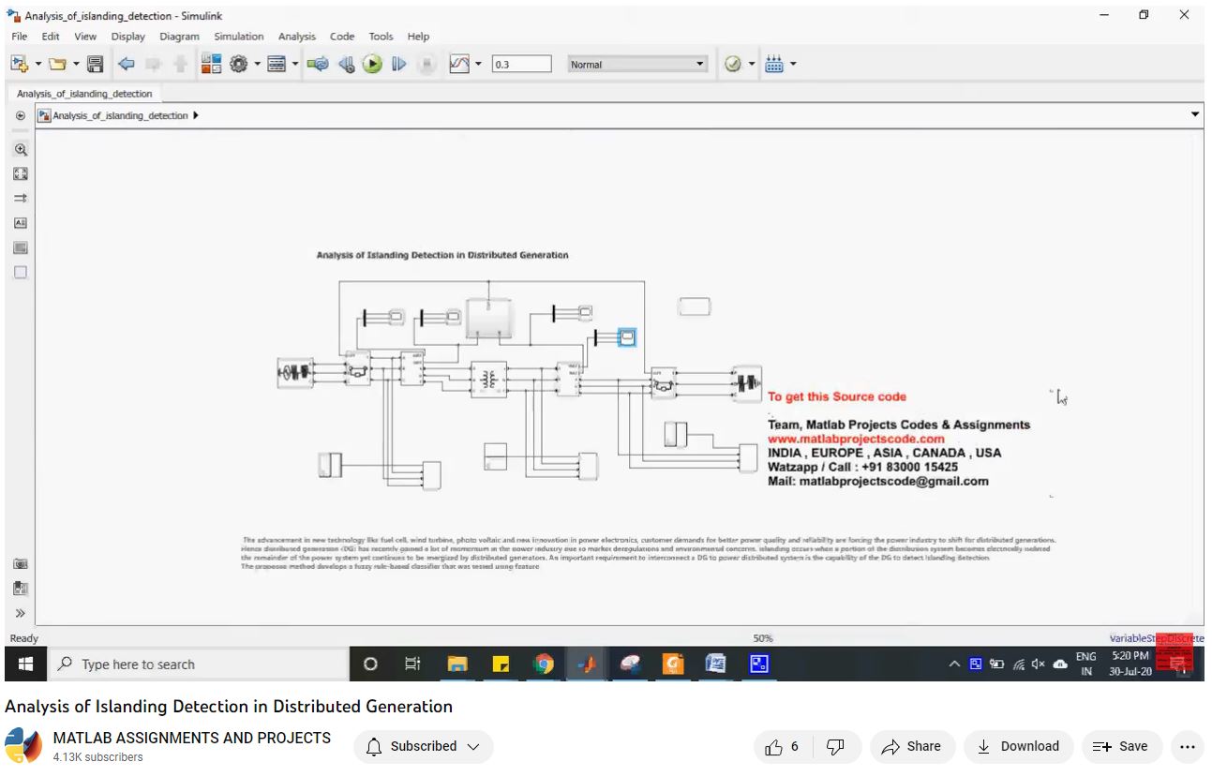Viewport: 1212px width, 777px height.
Task: Expand the Model Advisor dropdown arrow
Action: (752, 64)
